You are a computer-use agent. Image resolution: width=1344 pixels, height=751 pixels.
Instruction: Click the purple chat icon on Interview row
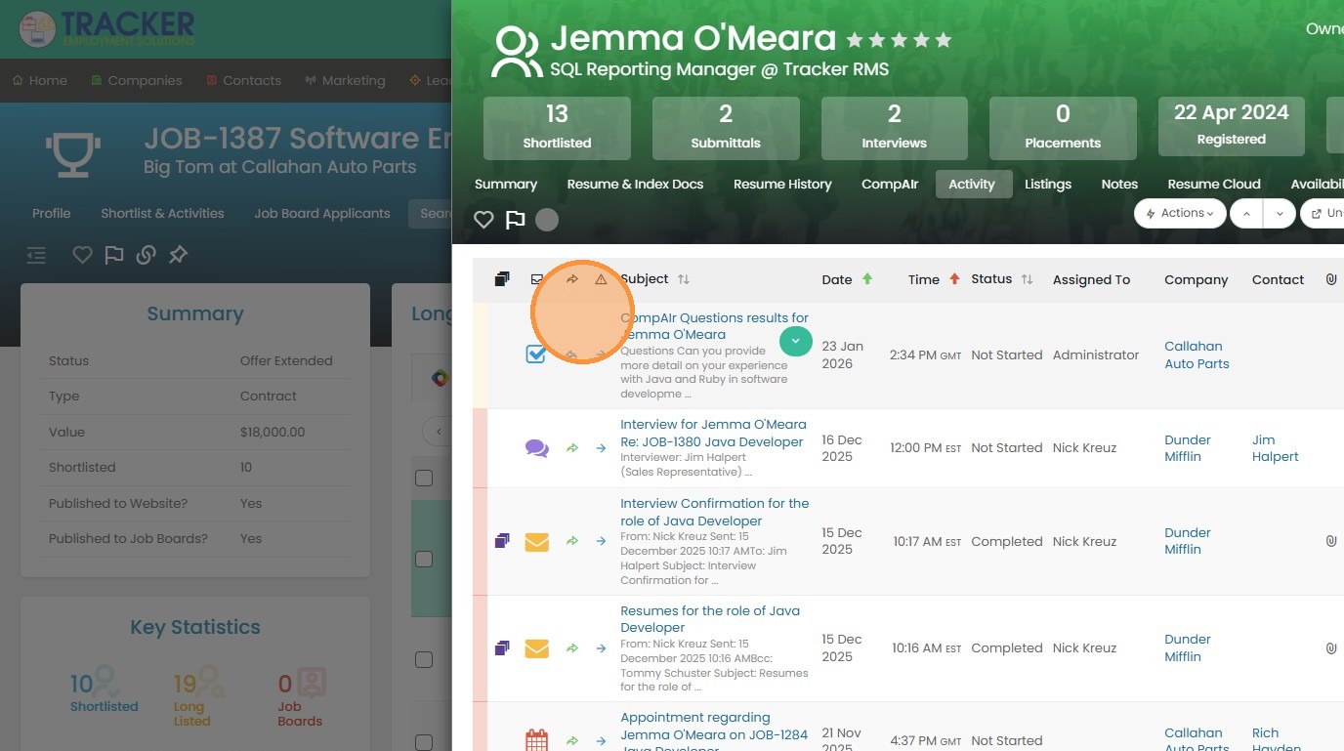[536, 448]
